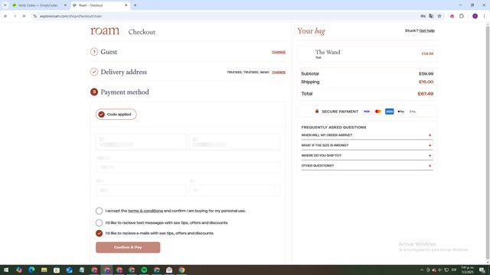Stop page loading with the X button
The image size is (490, 275).
point(24,16)
